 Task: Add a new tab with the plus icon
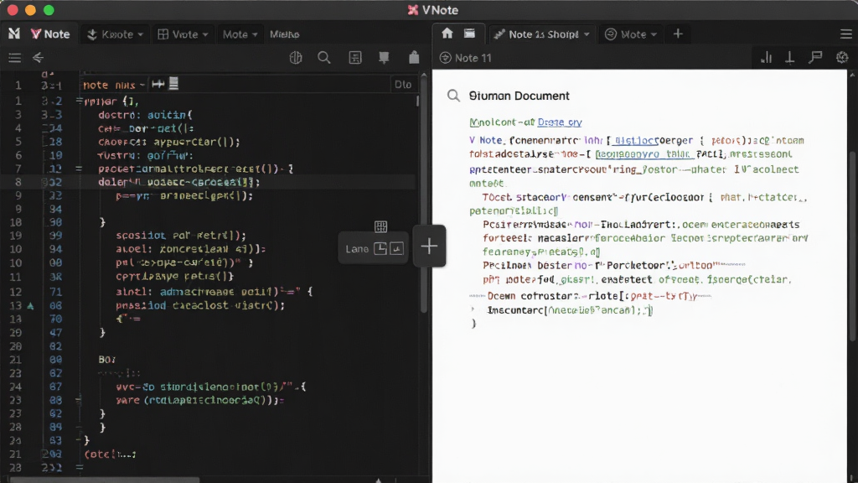coord(678,34)
